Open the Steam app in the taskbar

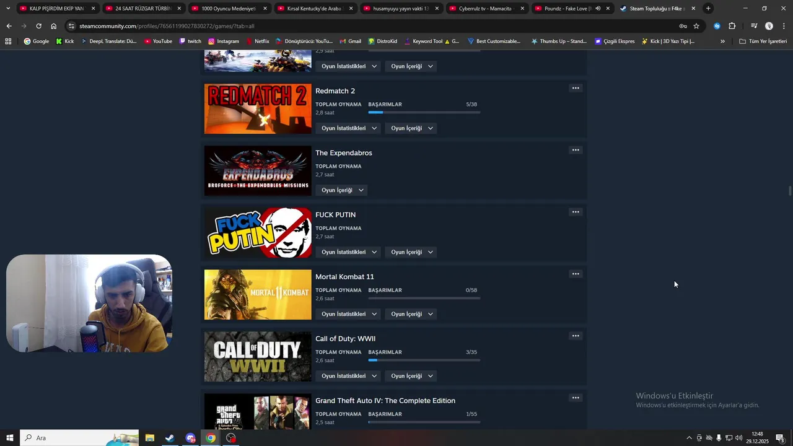pyautogui.click(x=169, y=438)
